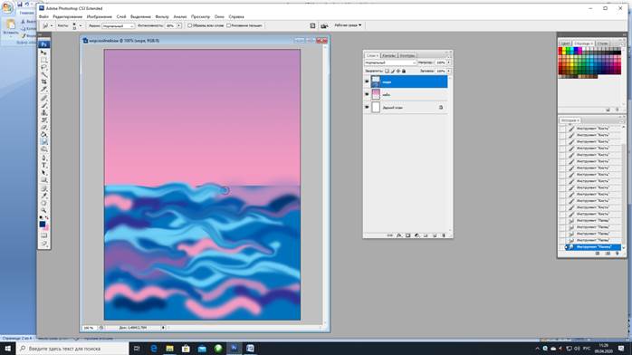Open «Рабочая среда» workspace dropdown

click(348, 25)
